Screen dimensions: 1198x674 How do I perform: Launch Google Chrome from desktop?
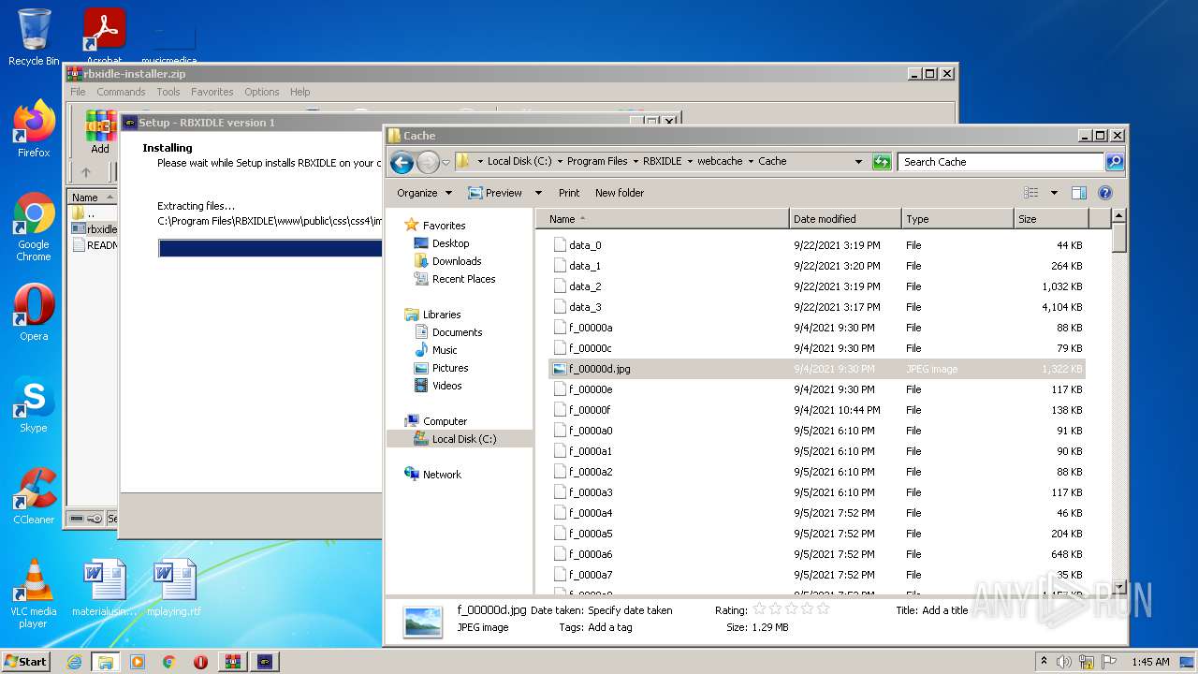coord(34,227)
